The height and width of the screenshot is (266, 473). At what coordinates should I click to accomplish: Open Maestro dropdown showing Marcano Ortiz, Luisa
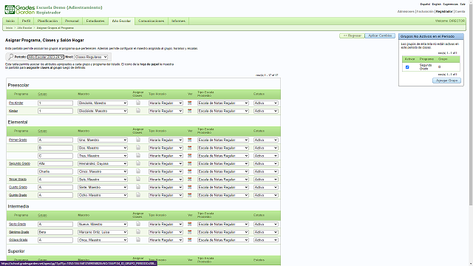click(103, 232)
